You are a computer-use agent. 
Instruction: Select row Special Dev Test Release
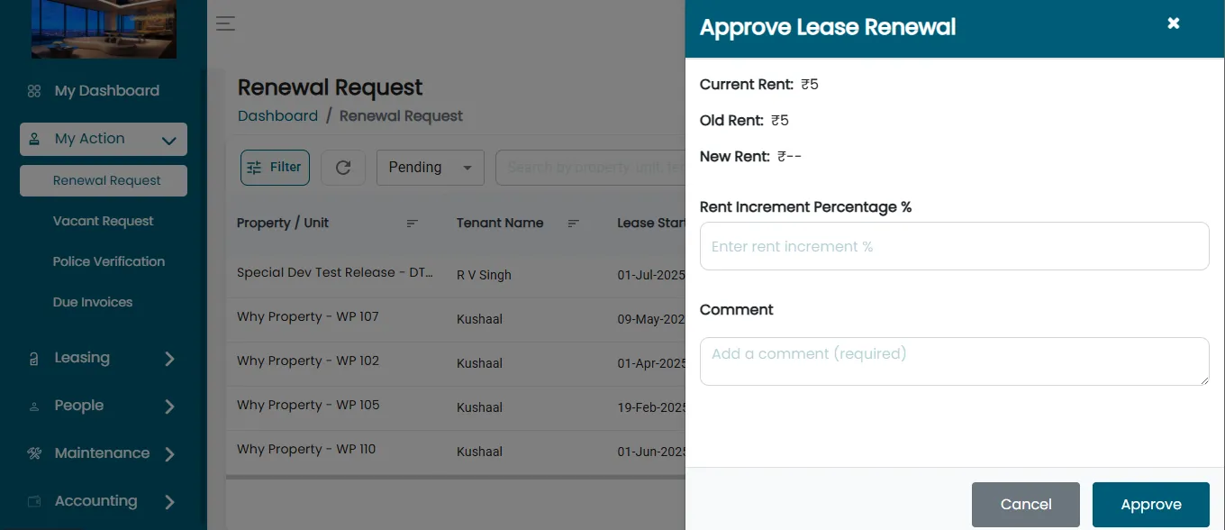click(456, 274)
